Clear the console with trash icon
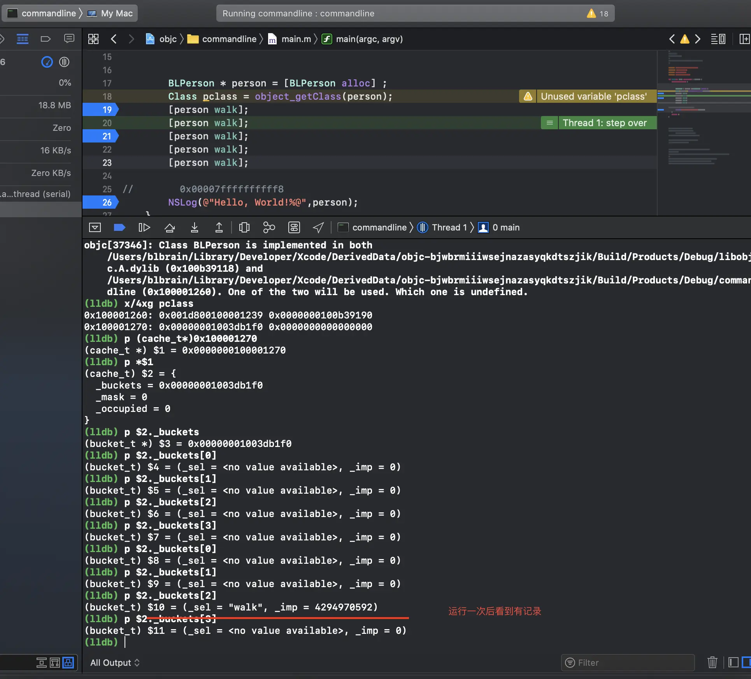The height and width of the screenshot is (679, 751). [x=712, y=662]
